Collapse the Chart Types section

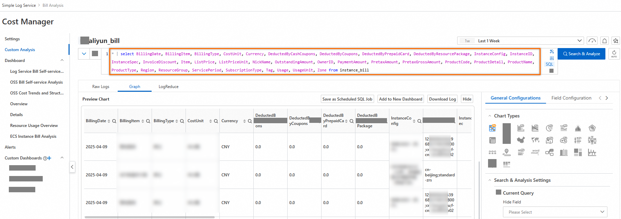[490, 116]
